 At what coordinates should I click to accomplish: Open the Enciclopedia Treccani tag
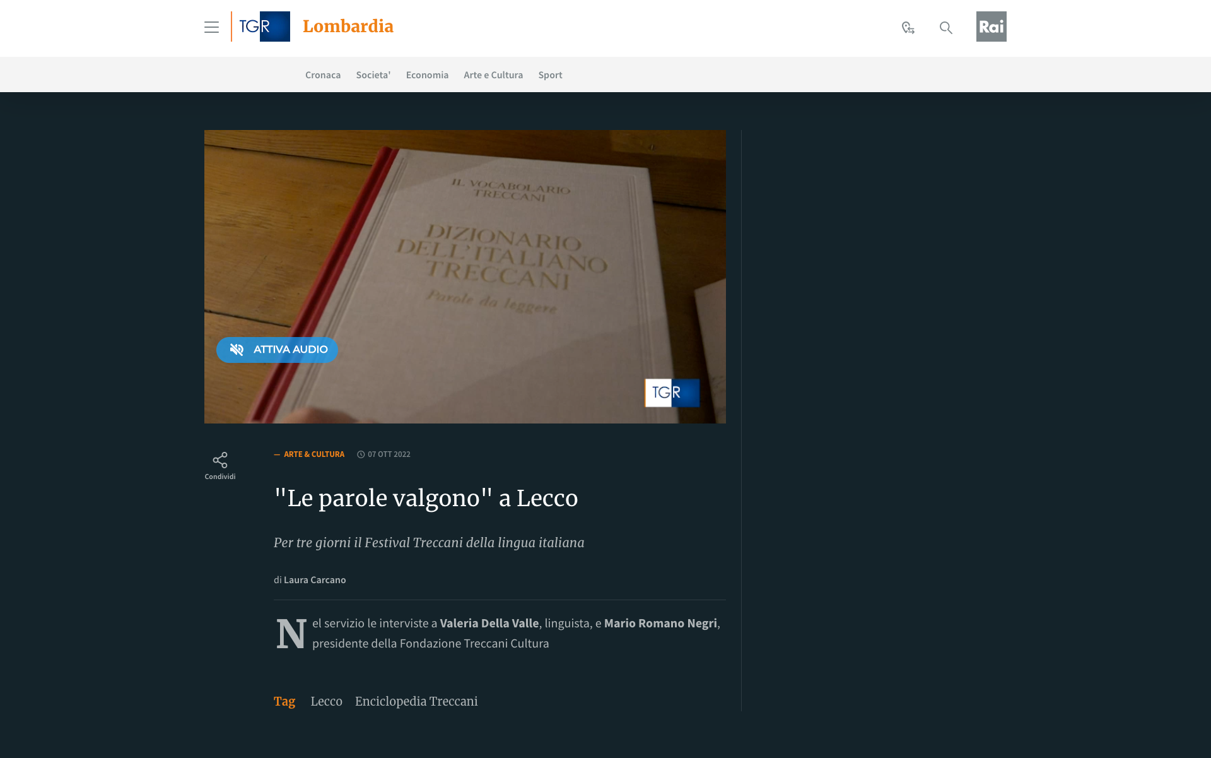coord(416,701)
